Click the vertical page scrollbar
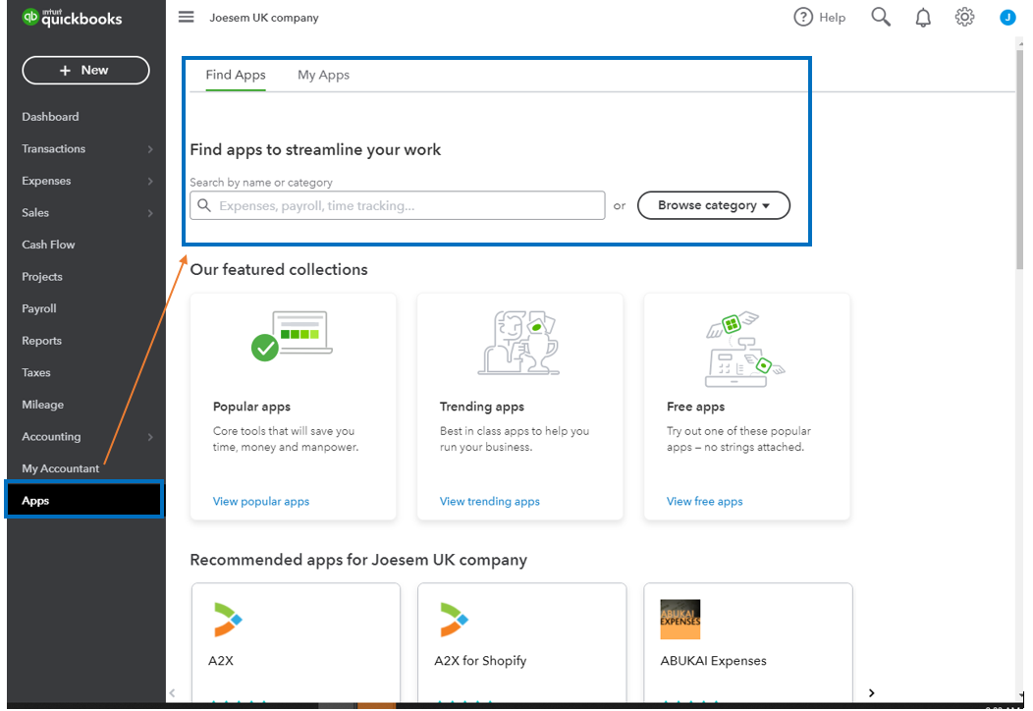The width and height of the screenshot is (1033, 711). 1020,158
